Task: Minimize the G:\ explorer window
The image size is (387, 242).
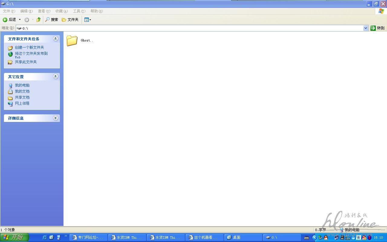Action: [x=369, y=4]
